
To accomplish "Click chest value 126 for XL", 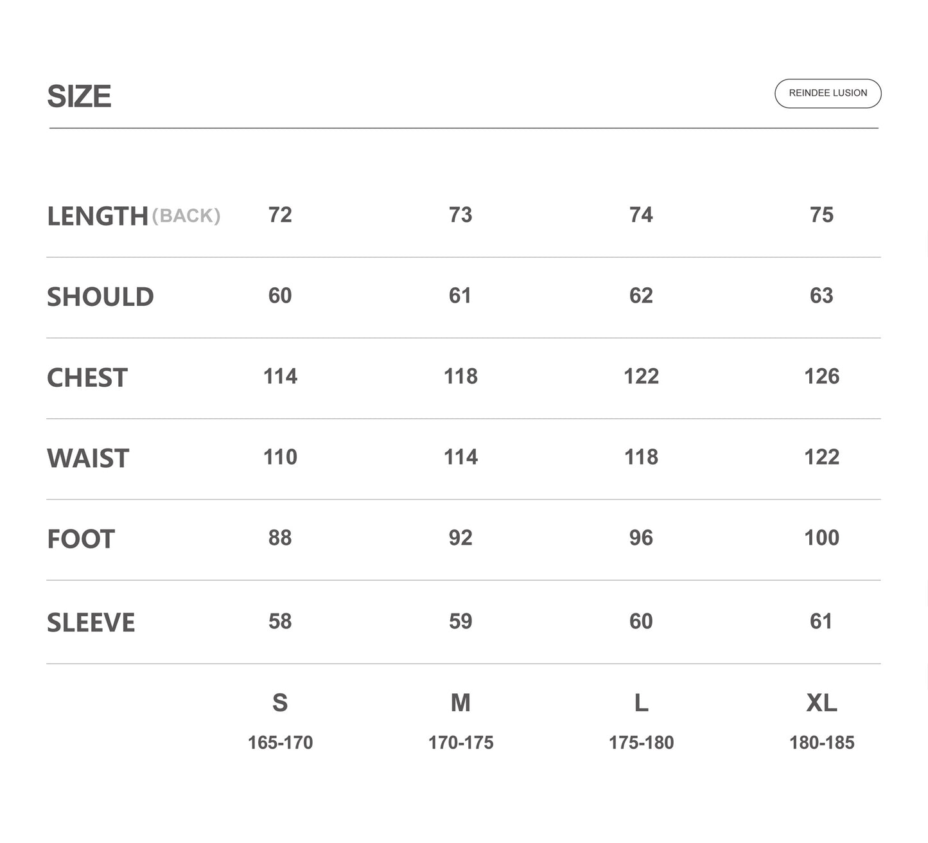I will (x=821, y=376).
